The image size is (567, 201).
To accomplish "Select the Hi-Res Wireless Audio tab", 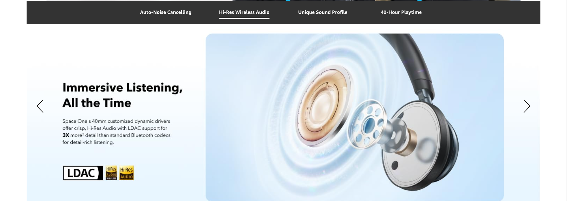I will tap(244, 12).
